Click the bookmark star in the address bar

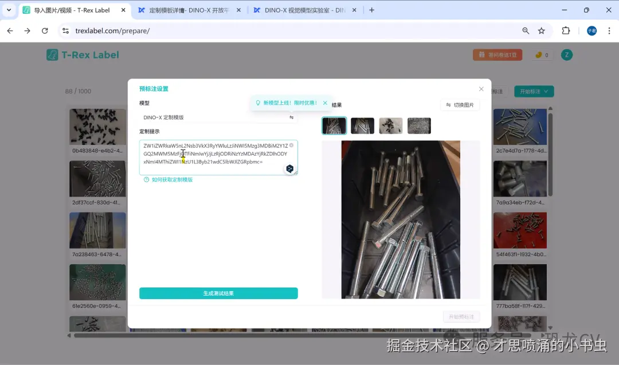coord(541,30)
